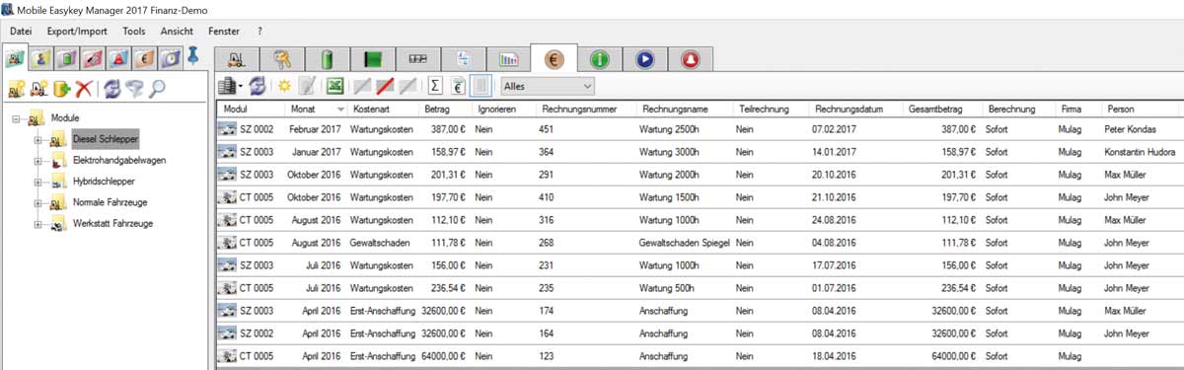Select Werkstatt Fahrzeuge in module tree
The width and height of the screenshot is (1184, 370).
coord(112,223)
